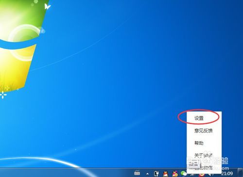
Task: Open 关于微信 menu entry
Action: 204,155
